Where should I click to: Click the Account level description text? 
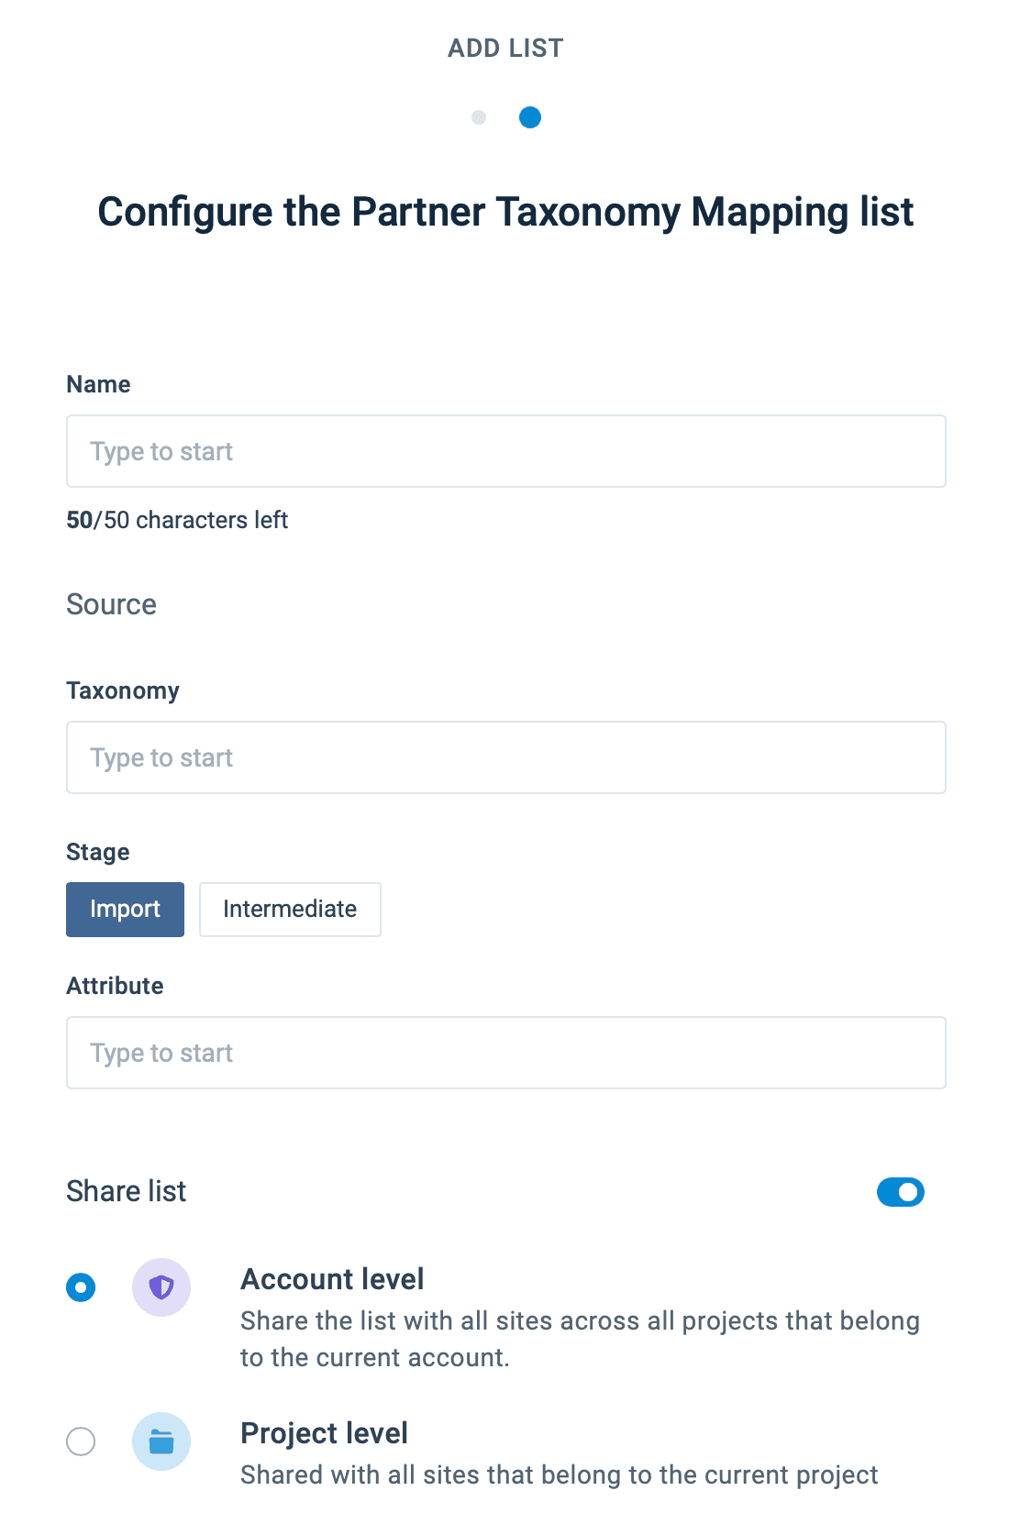pyautogui.click(x=579, y=1339)
